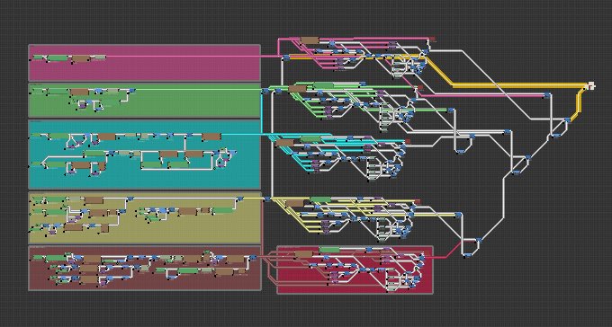Select the blue node just outside the olive frame's right edge
Image resolution: width=612 pixels, height=327 pixels.
[267, 199]
